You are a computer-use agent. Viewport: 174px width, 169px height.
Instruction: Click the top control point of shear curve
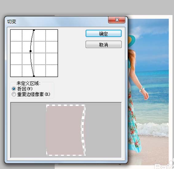(34, 30)
